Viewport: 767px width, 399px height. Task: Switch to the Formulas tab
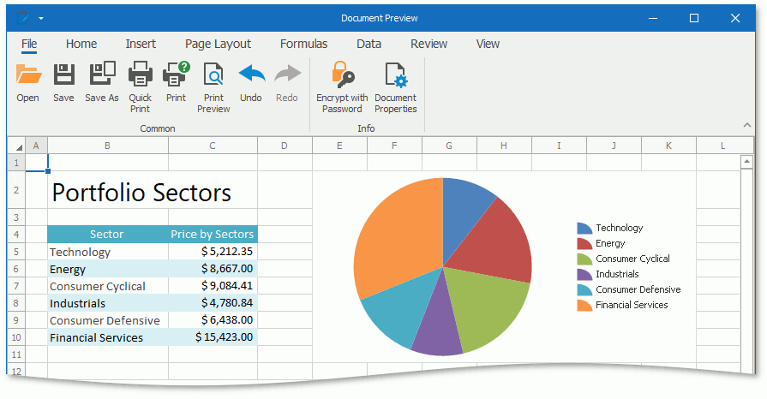(x=303, y=44)
